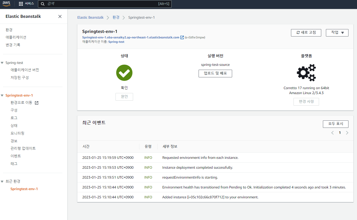Image resolution: width=357 pixels, height=220 pixels.
Task: Click 모두 표시 show all button
Action: [x=336, y=124]
